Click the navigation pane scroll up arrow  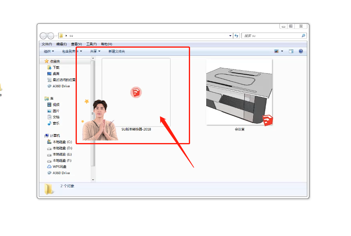[93, 58]
